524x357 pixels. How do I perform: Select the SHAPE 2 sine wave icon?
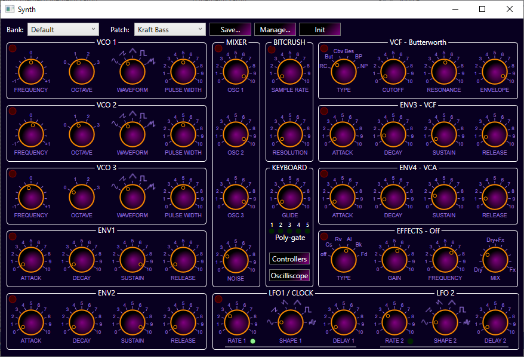pos(425,322)
